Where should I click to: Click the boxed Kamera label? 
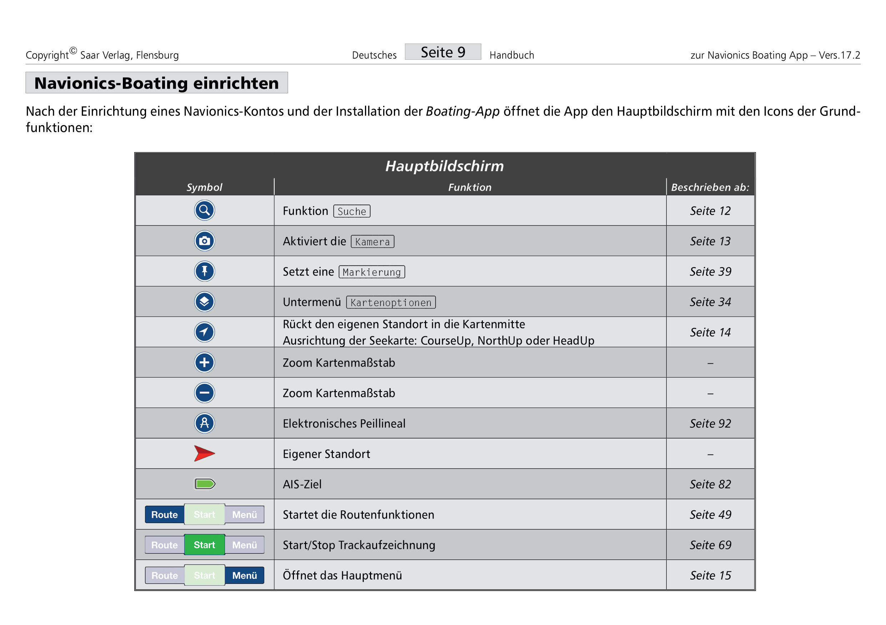[372, 242]
